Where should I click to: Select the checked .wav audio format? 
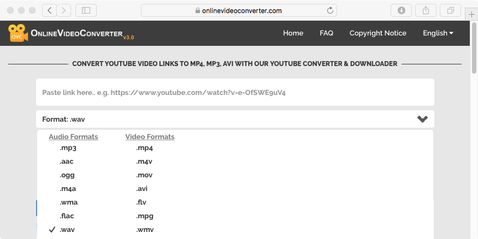point(68,230)
